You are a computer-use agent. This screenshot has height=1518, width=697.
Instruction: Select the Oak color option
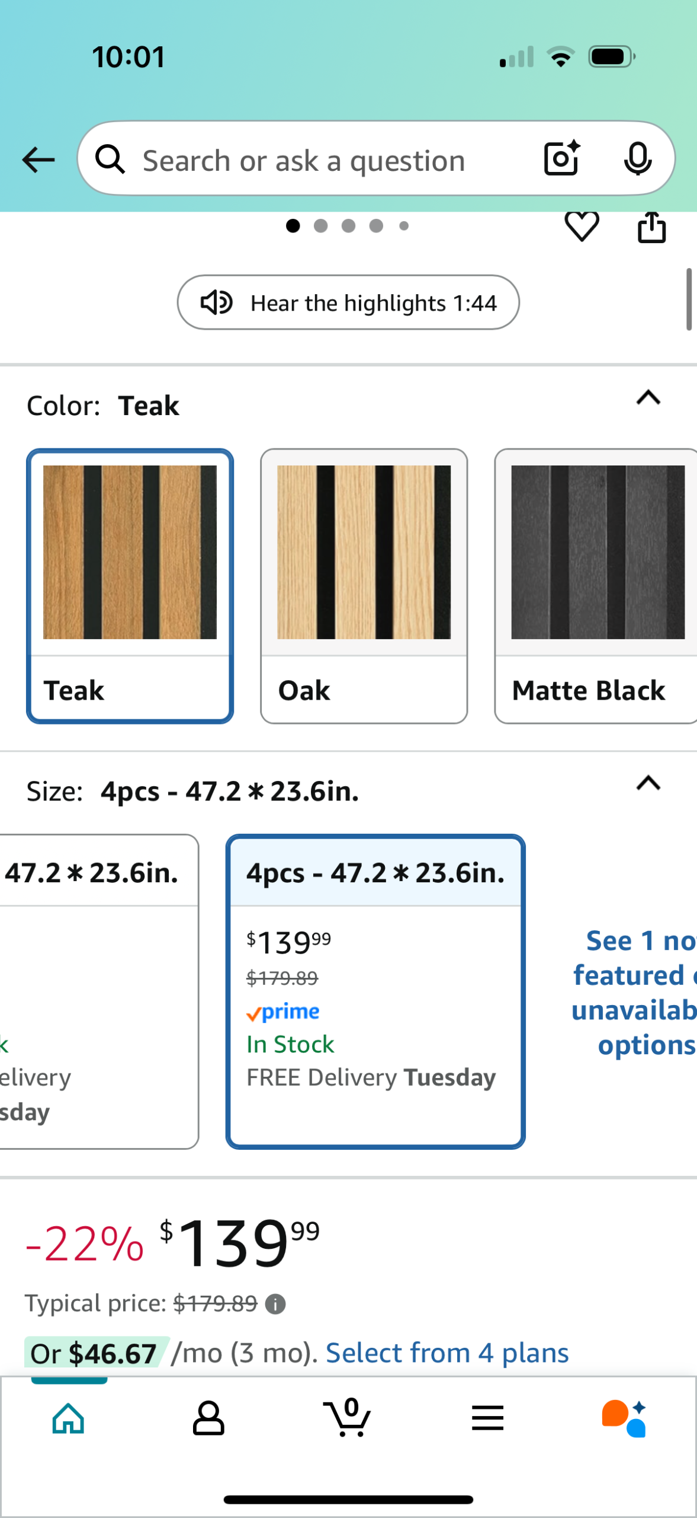[x=364, y=586]
